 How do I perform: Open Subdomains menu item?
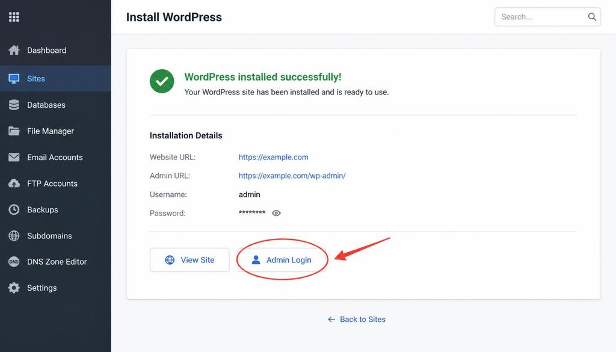55,236
